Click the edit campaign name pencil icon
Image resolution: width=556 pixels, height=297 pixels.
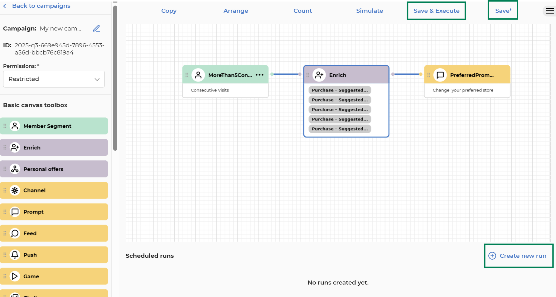pyautogui.click(x=97, y=29)
